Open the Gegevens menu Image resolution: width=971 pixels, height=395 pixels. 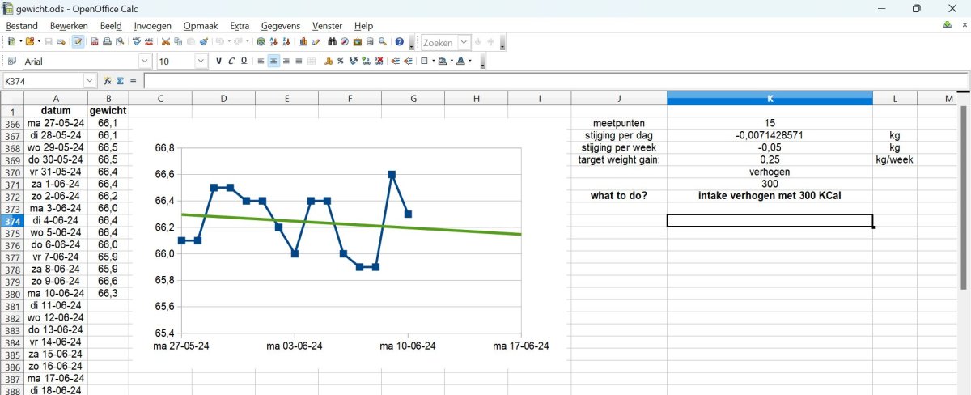pos(282,26)
